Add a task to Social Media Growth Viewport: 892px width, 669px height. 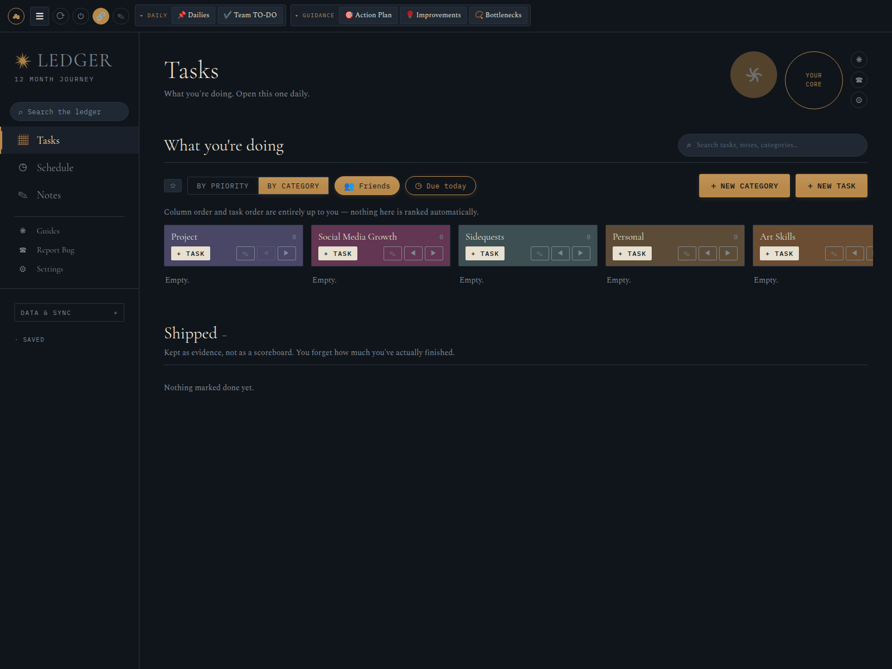point(338,254)
